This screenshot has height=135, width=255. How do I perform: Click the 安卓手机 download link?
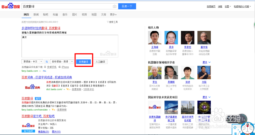(x=52, y=67)
